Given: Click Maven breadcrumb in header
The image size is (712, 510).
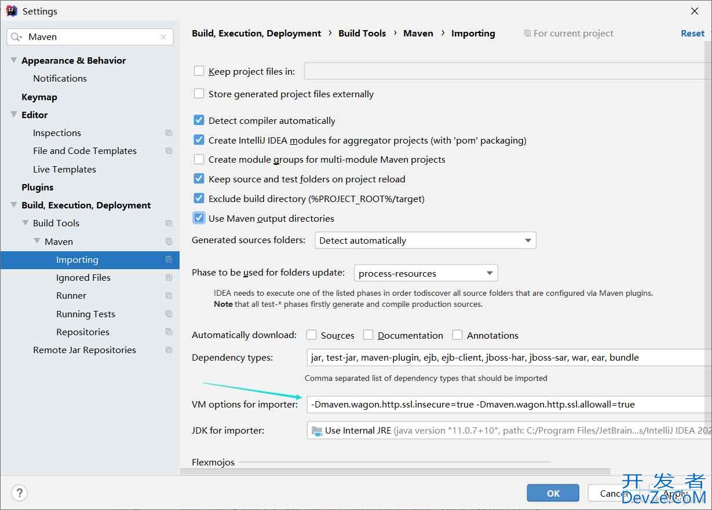Looking at the screenshot, I should (418, 33).
